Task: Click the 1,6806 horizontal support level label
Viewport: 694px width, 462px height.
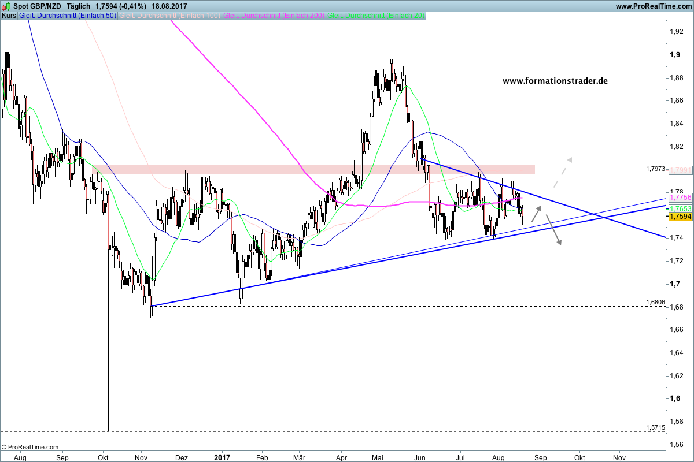Action: (x=655, y=302)
